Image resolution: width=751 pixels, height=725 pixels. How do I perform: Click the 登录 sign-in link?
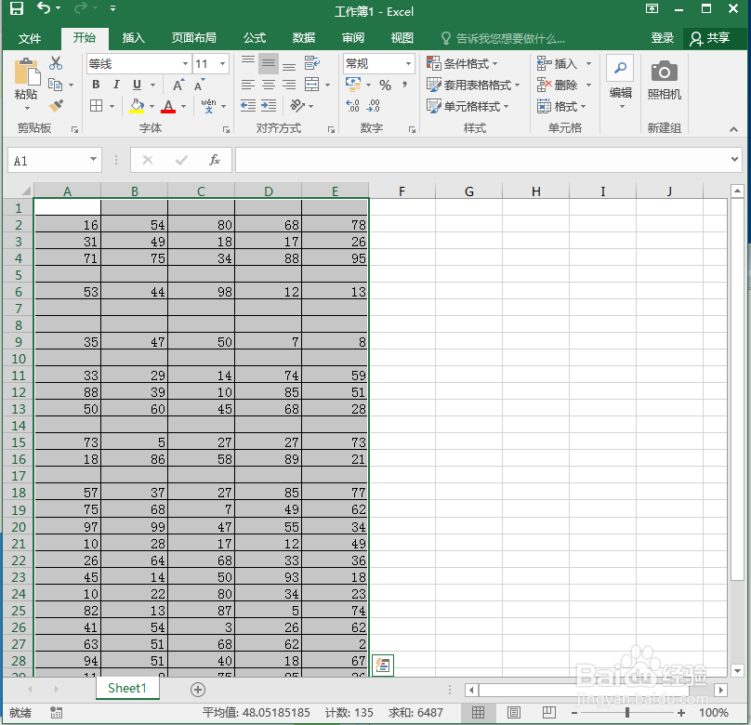663,38
